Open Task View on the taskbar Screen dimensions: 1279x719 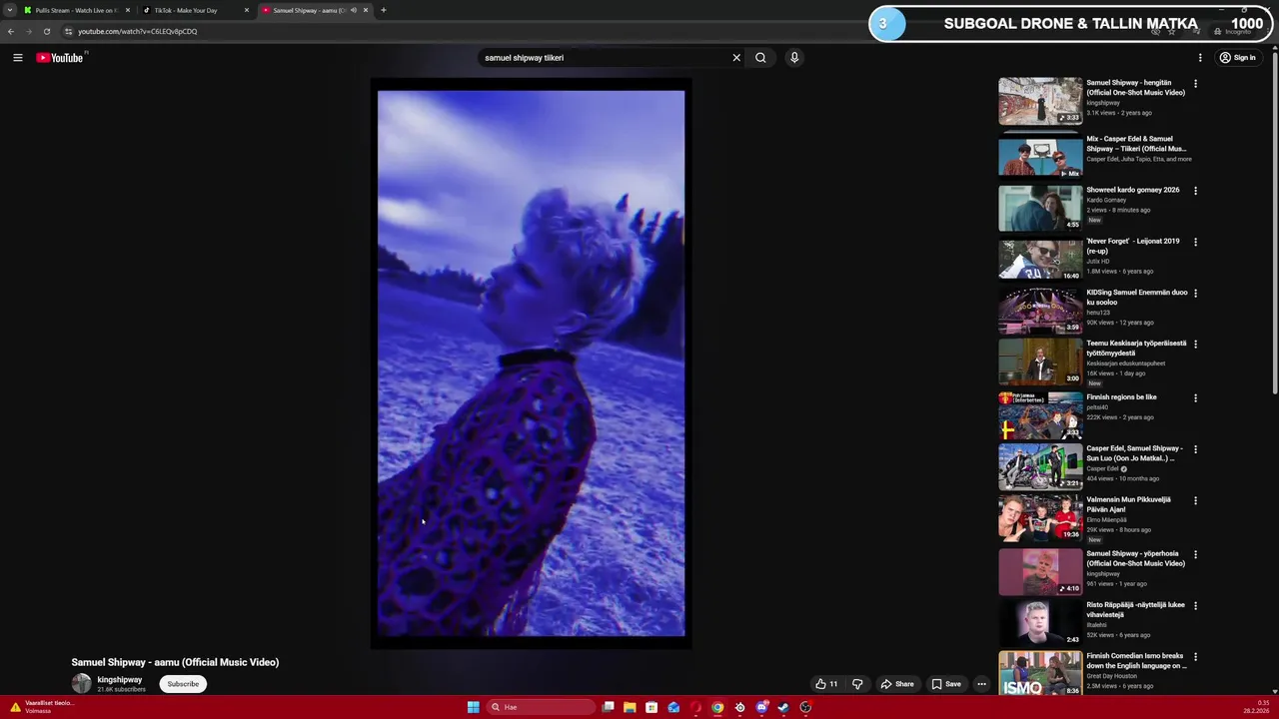click(x=608, y=707)
